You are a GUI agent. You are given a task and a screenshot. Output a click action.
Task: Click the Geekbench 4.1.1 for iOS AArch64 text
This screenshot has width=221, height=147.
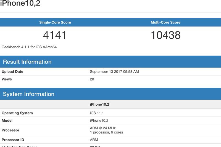pos(29,47)
